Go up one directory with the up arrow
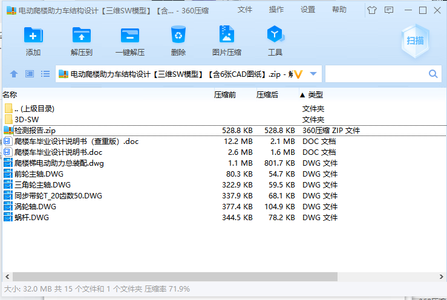This screenshot has width=447, height=300. 14,74
